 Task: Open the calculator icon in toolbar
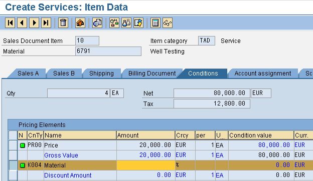(x=155, y=23)
